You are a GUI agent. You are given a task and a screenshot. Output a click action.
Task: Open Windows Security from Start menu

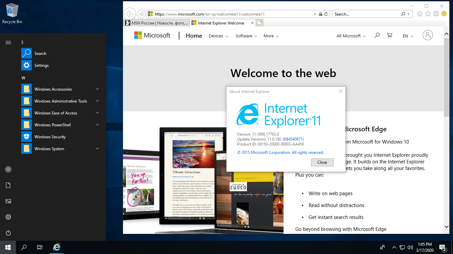(x=50, y=137)
